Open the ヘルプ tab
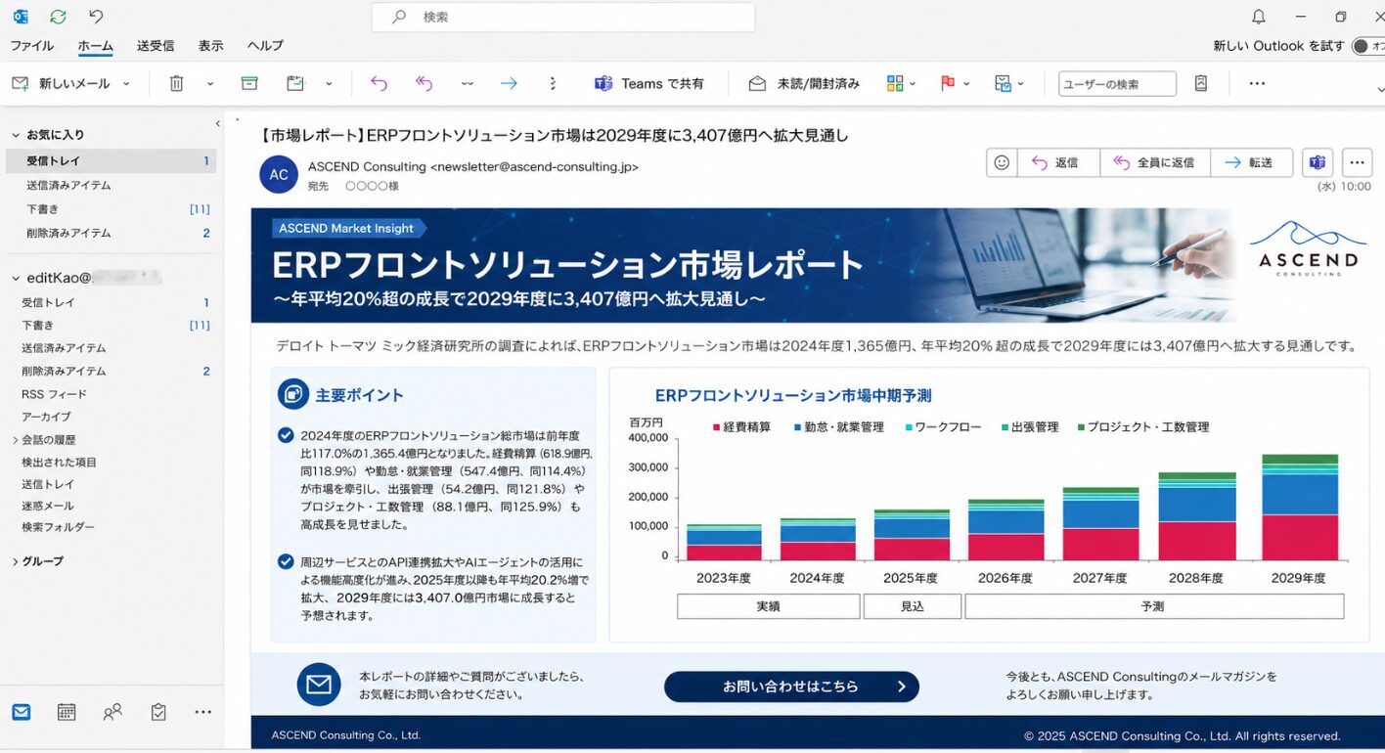 (x=265, y=46)
